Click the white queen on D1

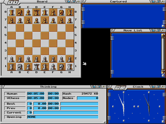[36, 67]
